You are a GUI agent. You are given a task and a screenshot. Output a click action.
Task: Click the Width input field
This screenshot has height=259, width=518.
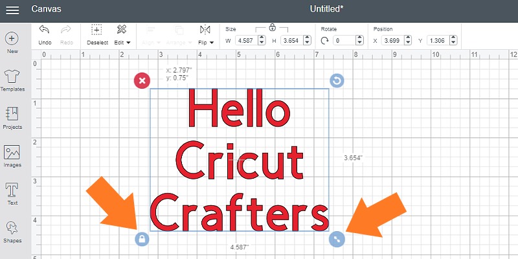pos(246,41)
